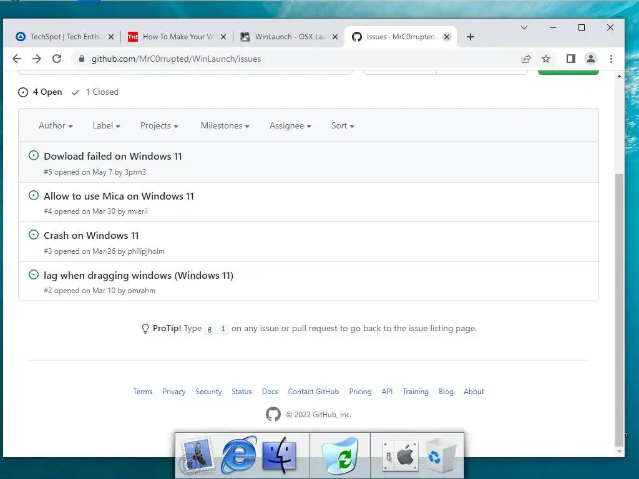The height and width of the screenshot is (479, 639).
Task: Open author mveril's issues
Action: (138, 211)
